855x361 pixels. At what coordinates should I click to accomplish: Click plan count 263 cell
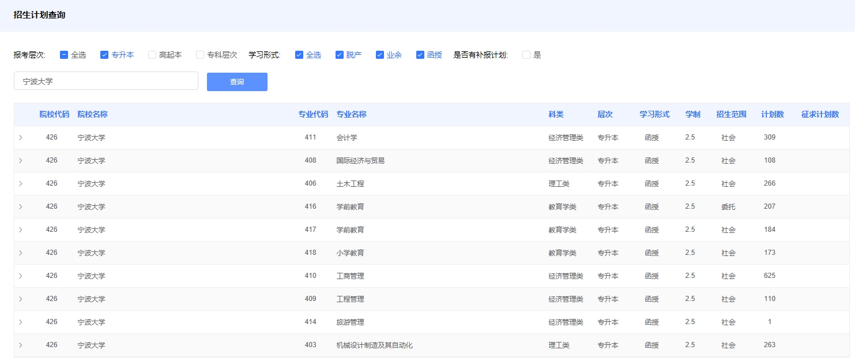(x=770, y=345)
